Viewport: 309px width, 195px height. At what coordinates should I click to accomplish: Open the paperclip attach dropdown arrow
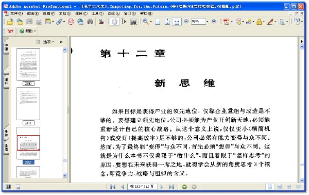(x=64, y=22)
